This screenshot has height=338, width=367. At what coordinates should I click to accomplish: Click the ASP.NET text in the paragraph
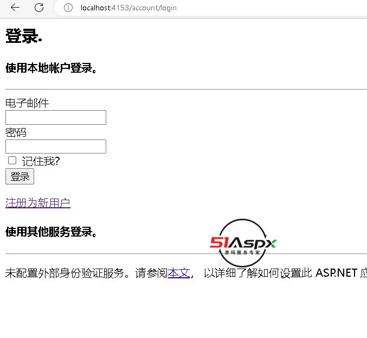[x=336, y=273]
